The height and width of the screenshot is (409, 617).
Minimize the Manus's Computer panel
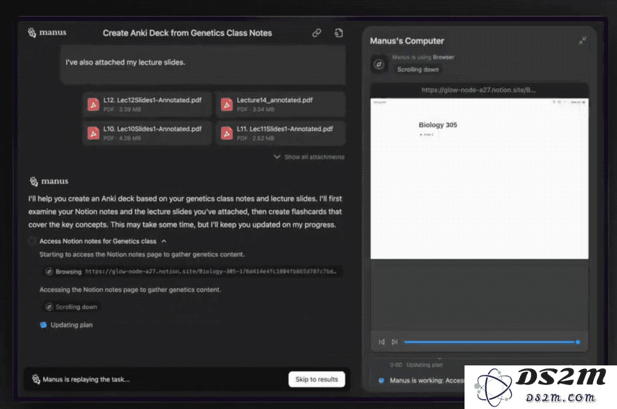click(582, 40)
